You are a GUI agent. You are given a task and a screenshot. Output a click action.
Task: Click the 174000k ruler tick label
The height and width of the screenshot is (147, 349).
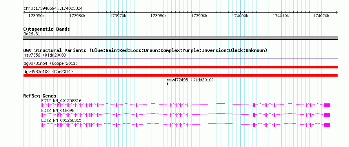coord(240,16)
